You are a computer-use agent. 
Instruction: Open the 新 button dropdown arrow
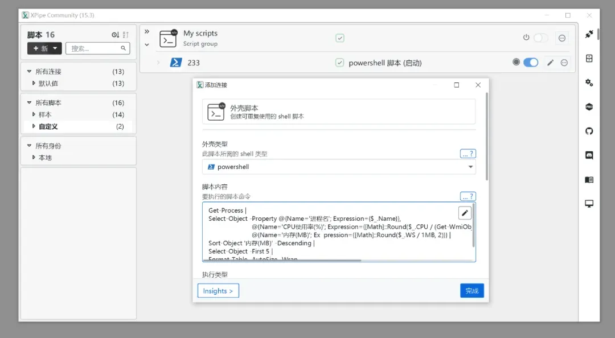tap(55, 48)
